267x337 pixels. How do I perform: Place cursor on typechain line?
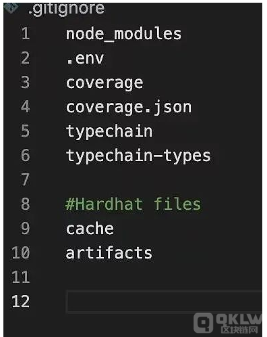coord(109,132)
